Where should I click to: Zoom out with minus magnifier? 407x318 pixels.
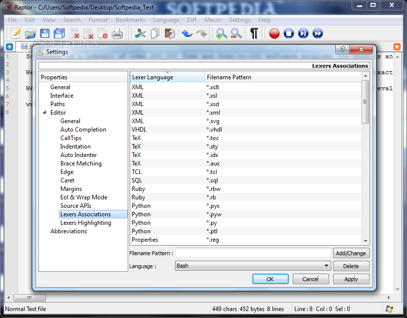(236, 33)
